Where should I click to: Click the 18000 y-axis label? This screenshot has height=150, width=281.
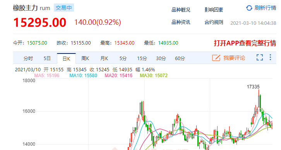(x=29, y=81)
